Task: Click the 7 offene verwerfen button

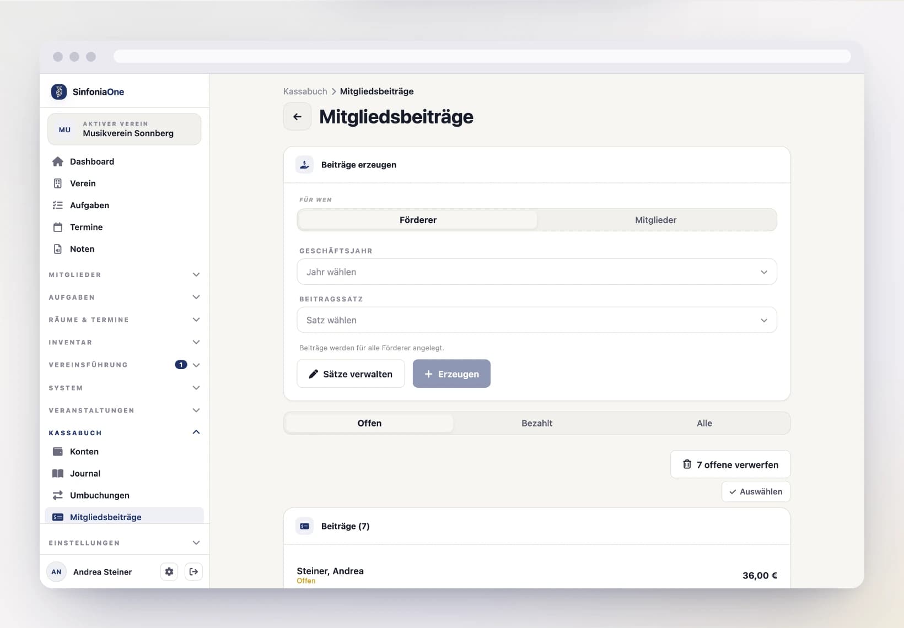Action: 730,464
